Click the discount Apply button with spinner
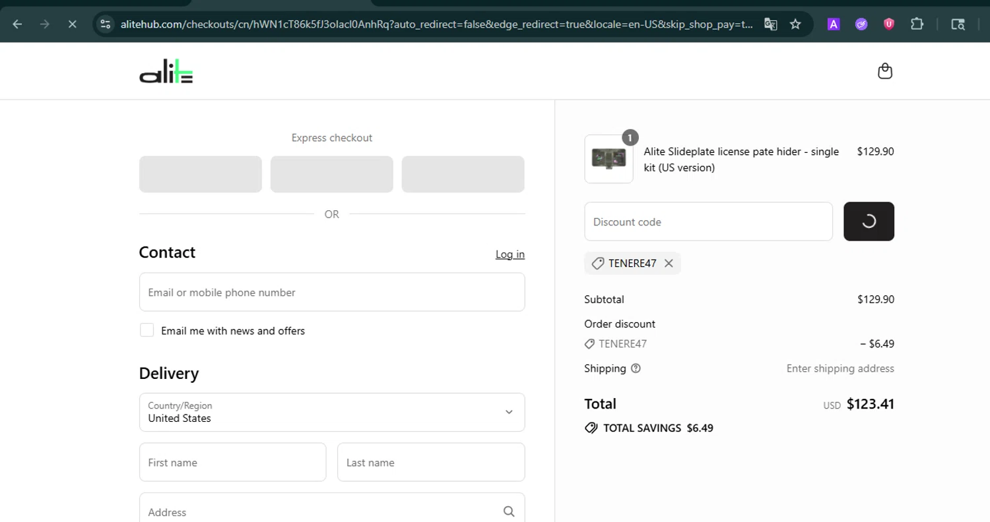The height and width of the screenshot is (522, 990). pyautogui.click(x=869, y=221)
